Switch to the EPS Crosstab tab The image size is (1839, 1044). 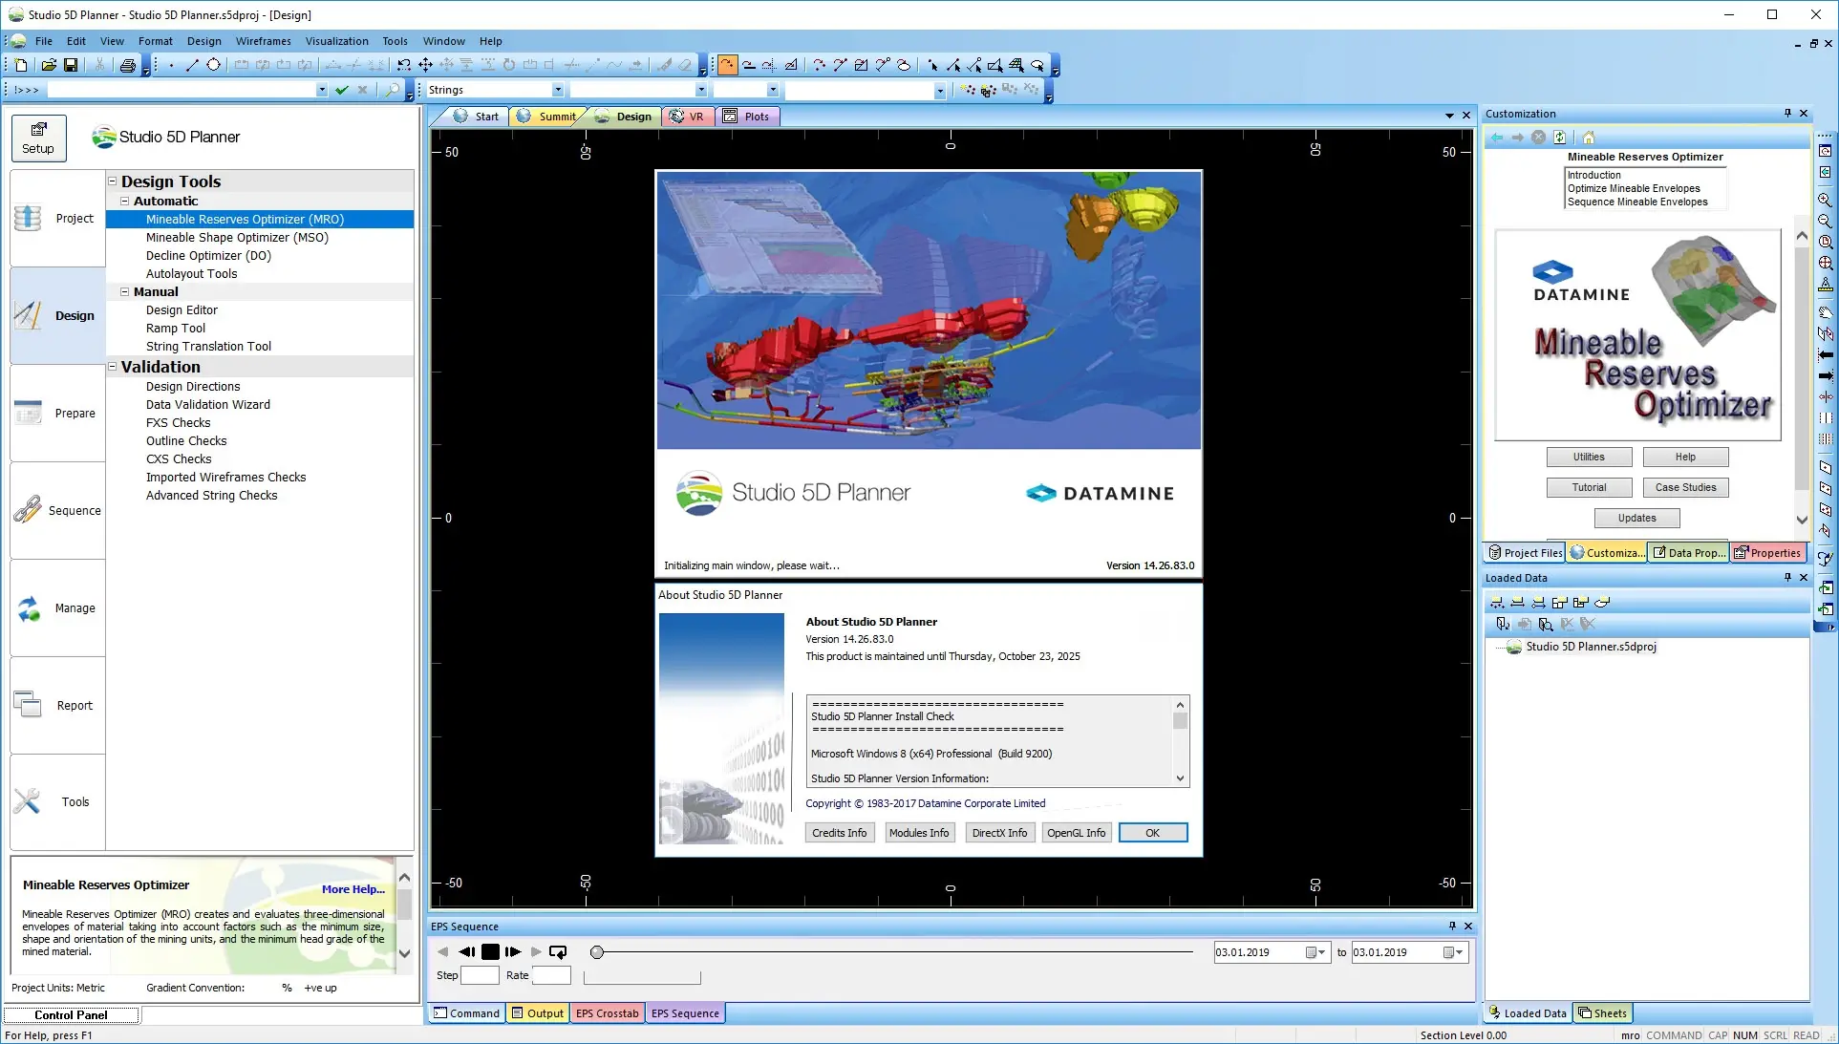[x=608, y=1013]
